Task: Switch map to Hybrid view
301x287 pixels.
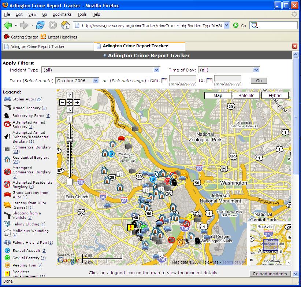Action: pos(275,95)
